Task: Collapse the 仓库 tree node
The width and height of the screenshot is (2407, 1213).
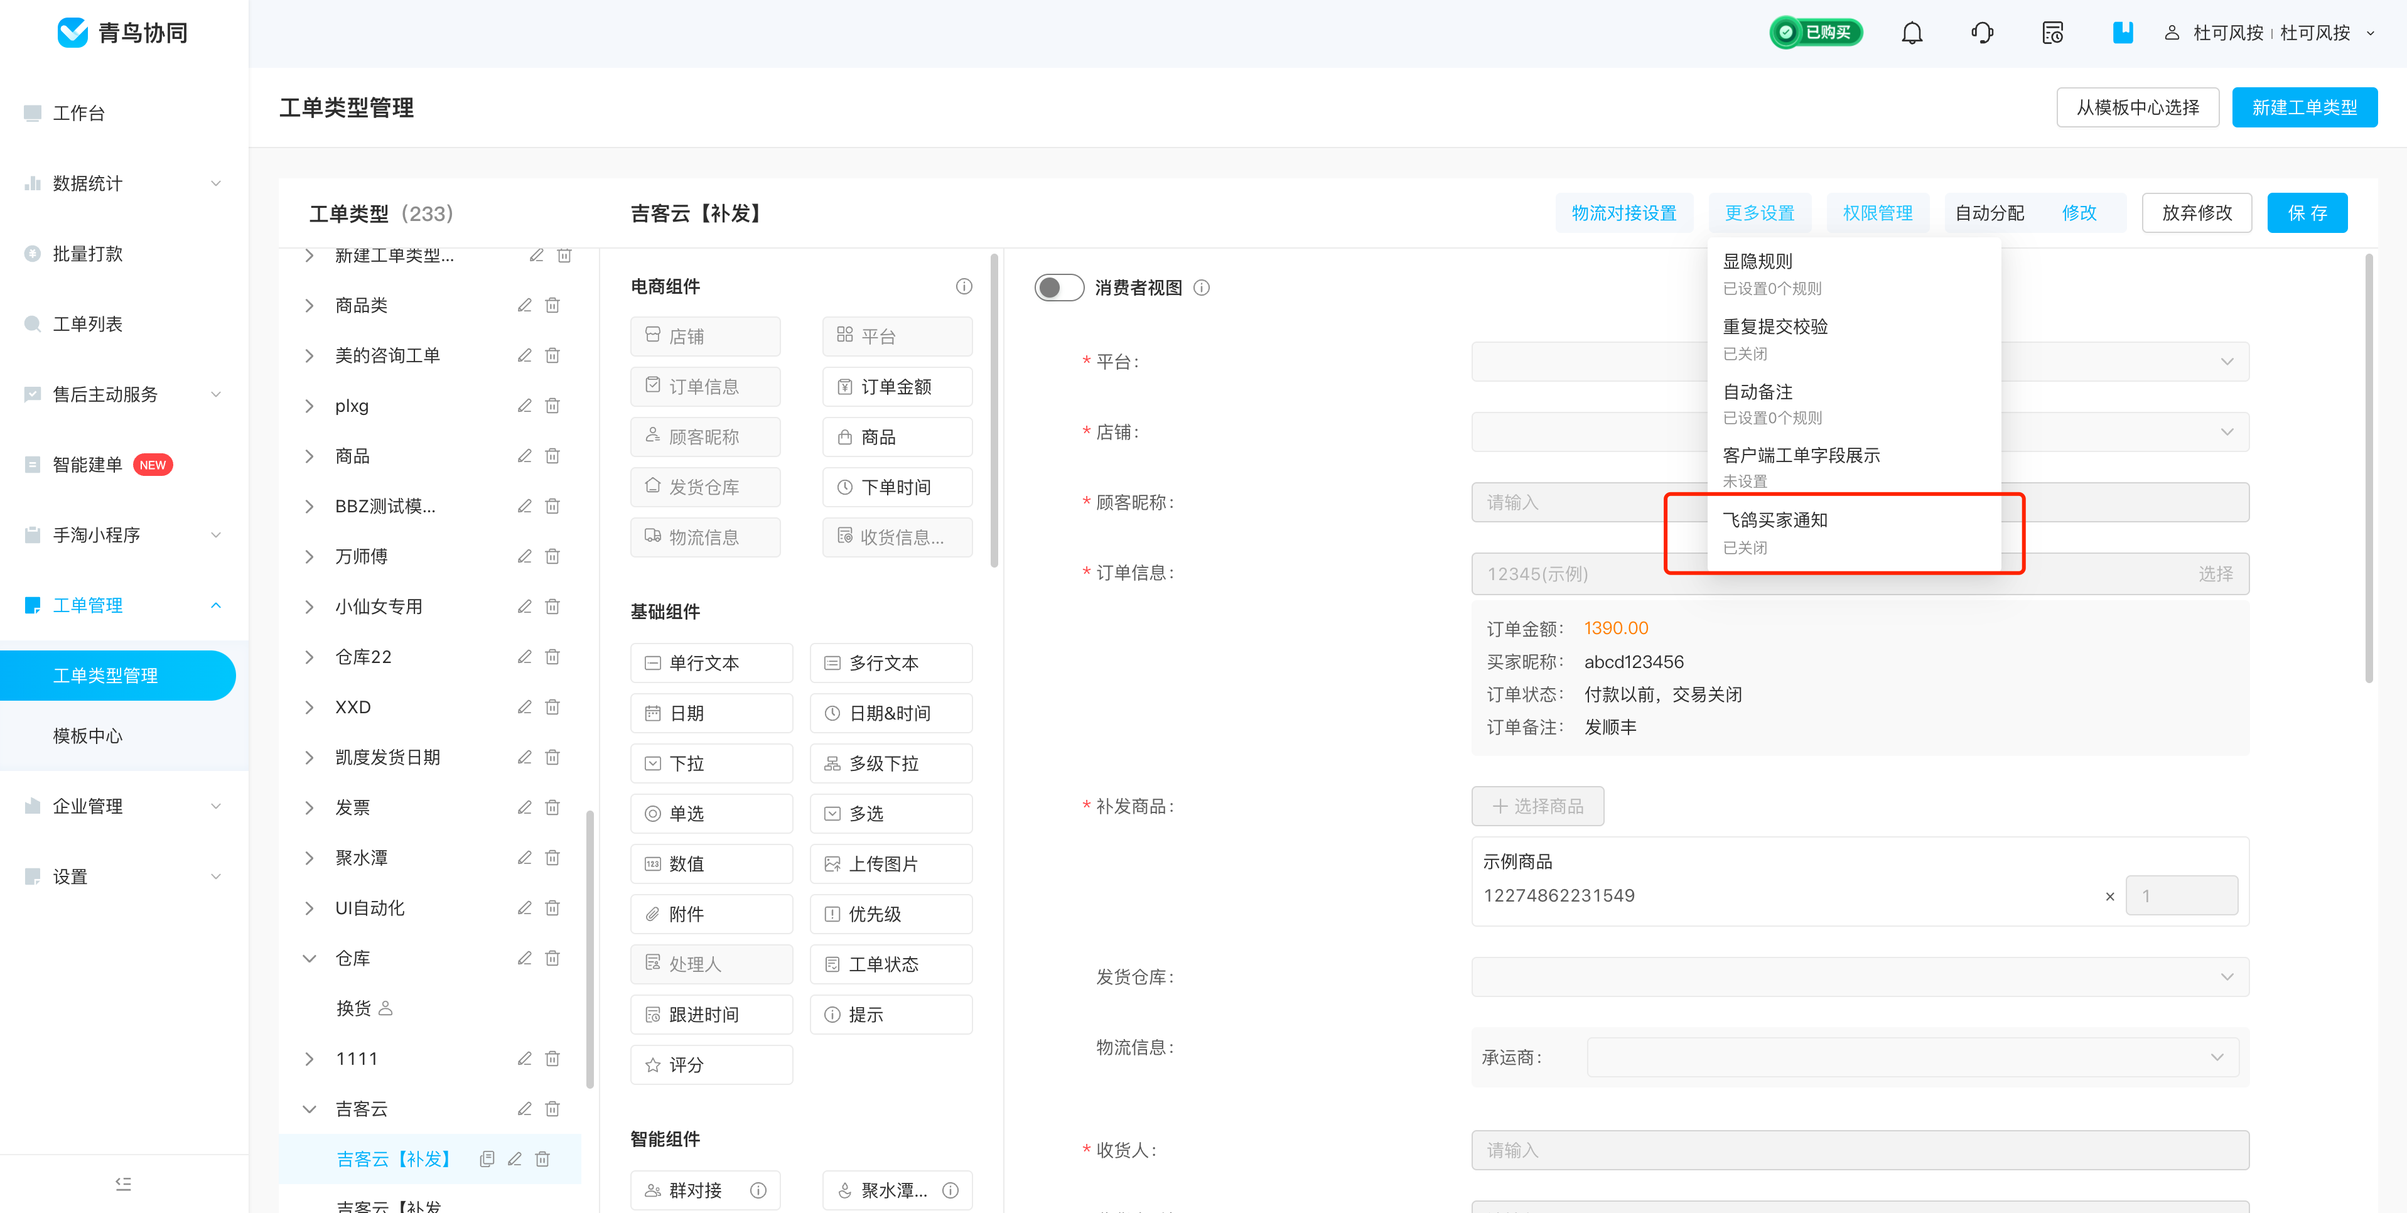Action: pyautogui.click(x=310, y=958)
